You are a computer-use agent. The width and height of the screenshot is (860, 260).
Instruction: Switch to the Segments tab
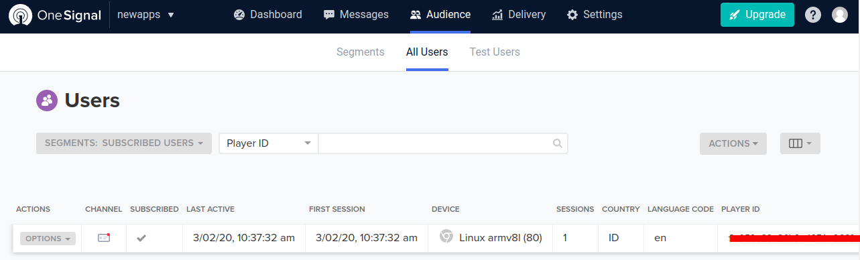(x=361, y=52)
